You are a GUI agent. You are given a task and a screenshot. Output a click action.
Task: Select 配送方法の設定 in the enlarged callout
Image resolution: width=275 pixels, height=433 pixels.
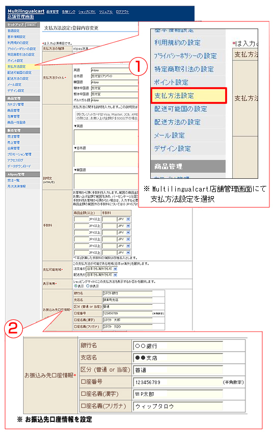(178, 122)
